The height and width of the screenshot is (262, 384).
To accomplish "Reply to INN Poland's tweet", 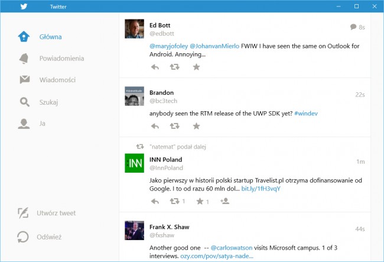I will click(x=155, y=202).
